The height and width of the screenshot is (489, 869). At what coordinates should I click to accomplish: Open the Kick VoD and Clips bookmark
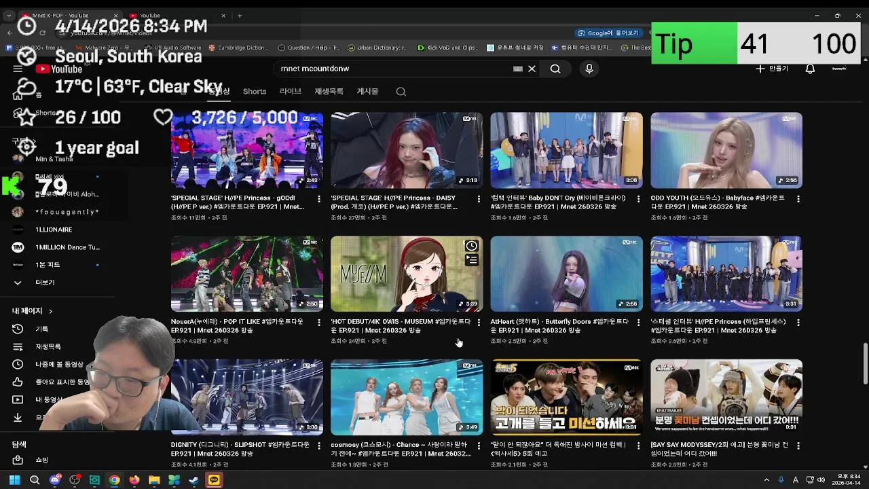(x=447, y=48)
